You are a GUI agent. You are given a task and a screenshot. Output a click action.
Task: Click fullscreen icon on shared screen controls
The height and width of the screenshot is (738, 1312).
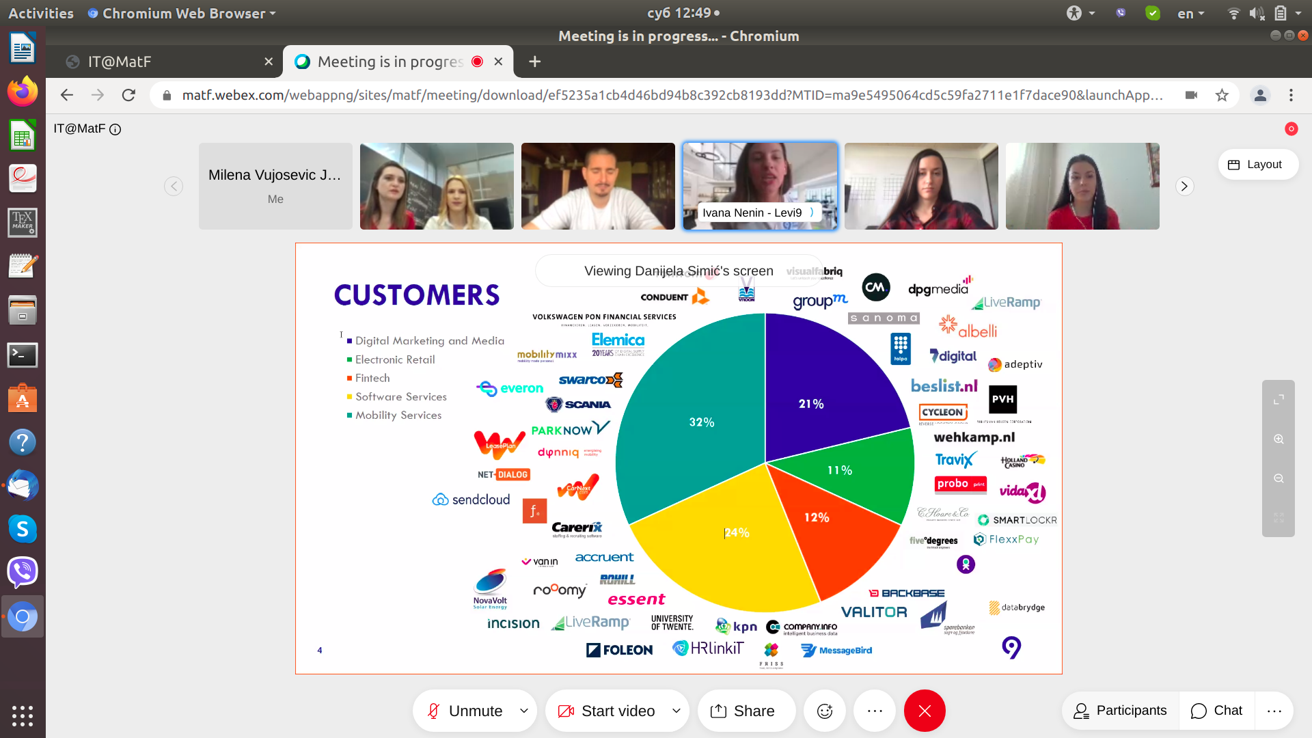coord(1279,400)
